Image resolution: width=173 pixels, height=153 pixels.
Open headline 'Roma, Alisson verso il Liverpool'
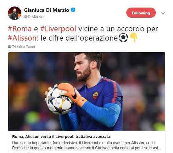[61, 137]
